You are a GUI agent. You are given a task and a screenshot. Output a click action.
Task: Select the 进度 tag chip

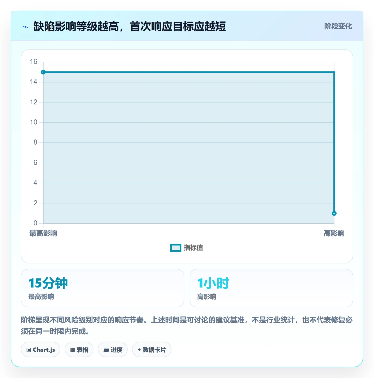[113, 350]
